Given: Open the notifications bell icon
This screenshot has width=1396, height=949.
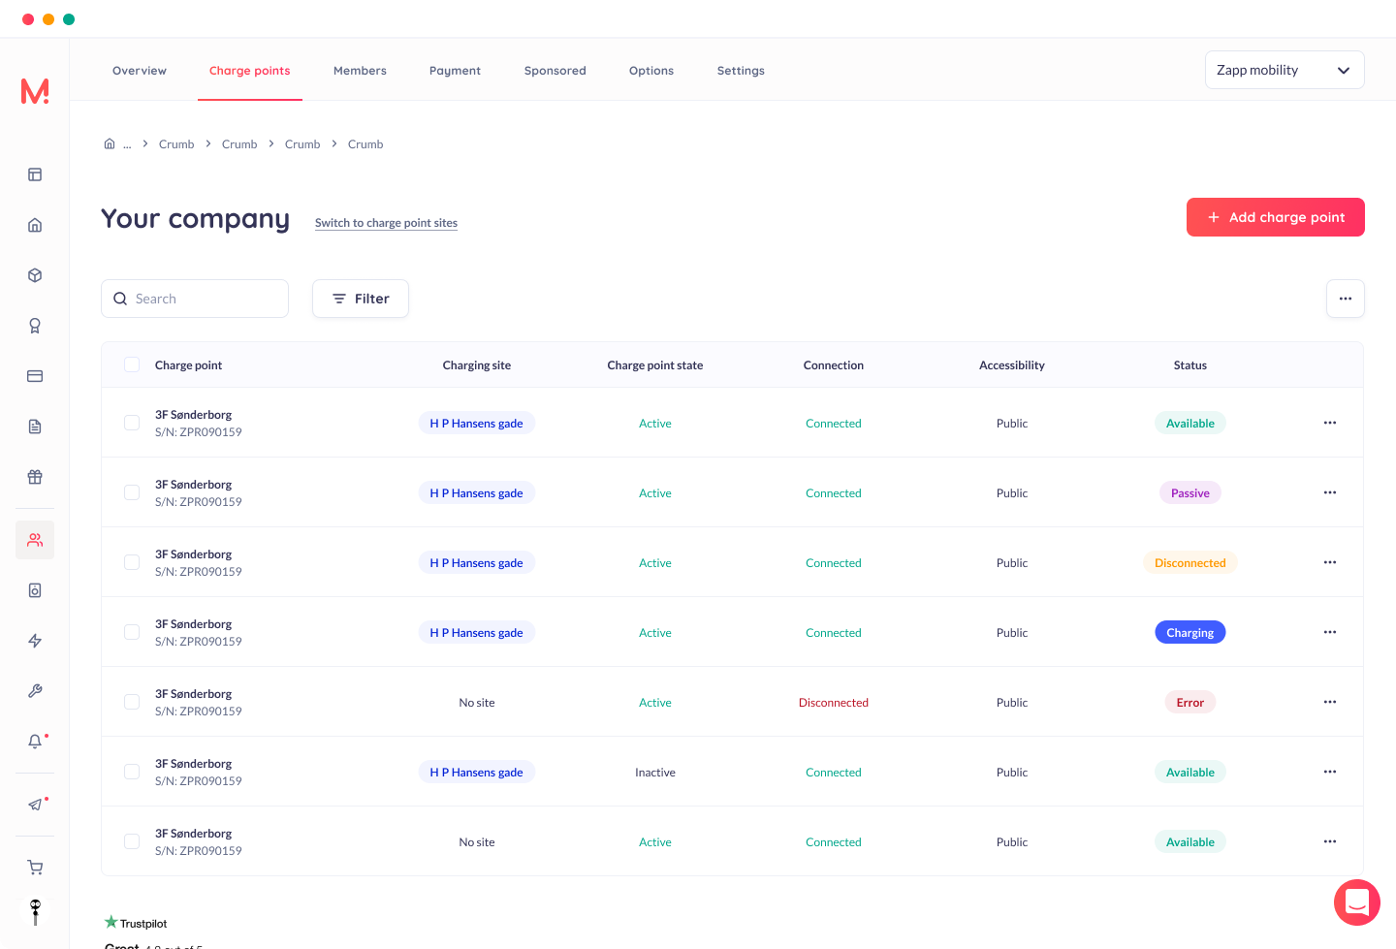Looking at the screenshot, I should (x=35, y=742).
